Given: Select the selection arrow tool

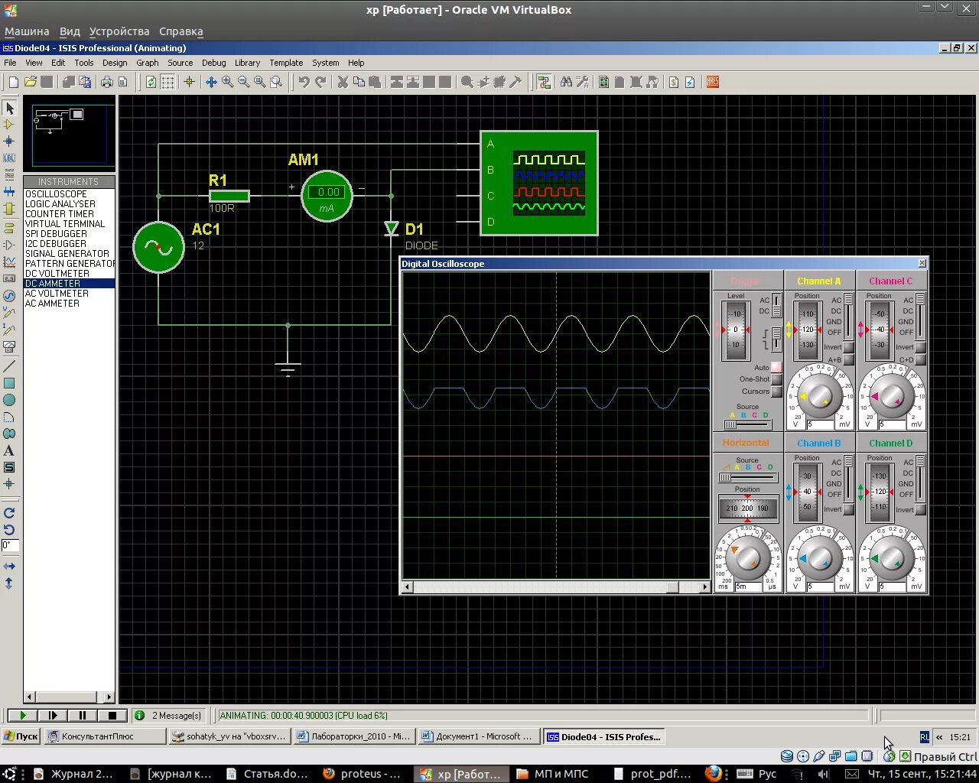Looking at the screenshot, I should 9,108.
